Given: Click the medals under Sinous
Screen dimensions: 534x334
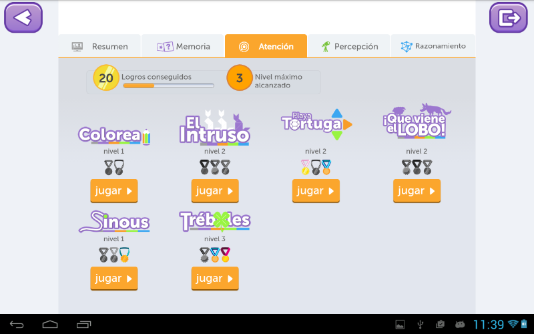Looking at the screenshot, I should point(114,255).
